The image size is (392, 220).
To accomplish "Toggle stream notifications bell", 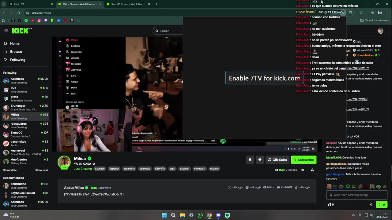I will click(x=250, y=159).
